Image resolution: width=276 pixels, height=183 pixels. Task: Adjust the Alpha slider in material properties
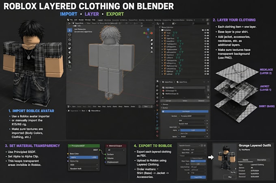193,130
